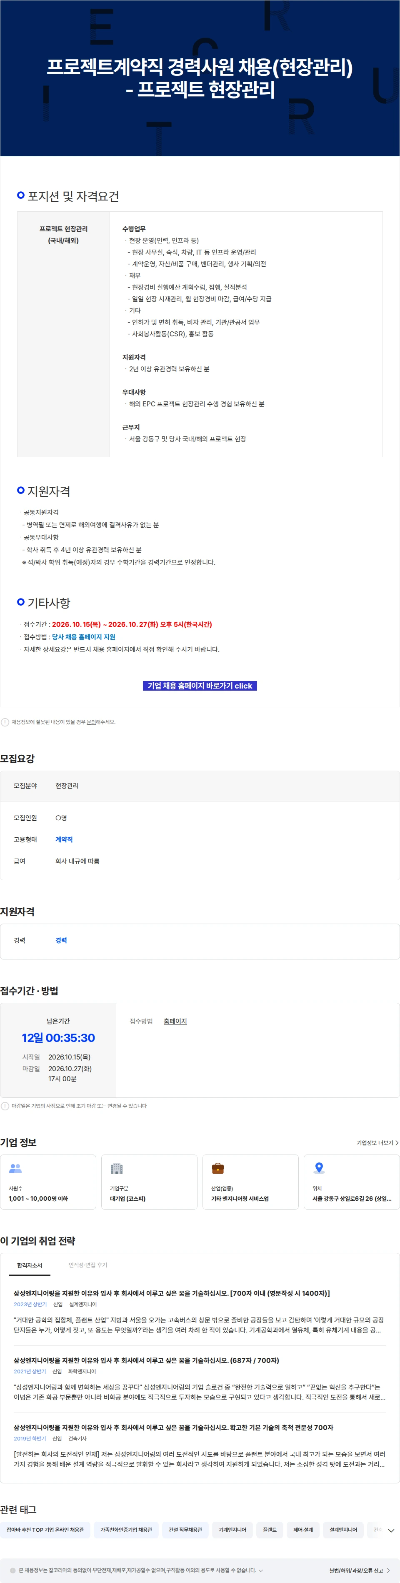Image resolution: width=400 pixels, height=1583 pixels.
Task: Switch to the 합격자소서 tab
Action: pos(30,1265)
